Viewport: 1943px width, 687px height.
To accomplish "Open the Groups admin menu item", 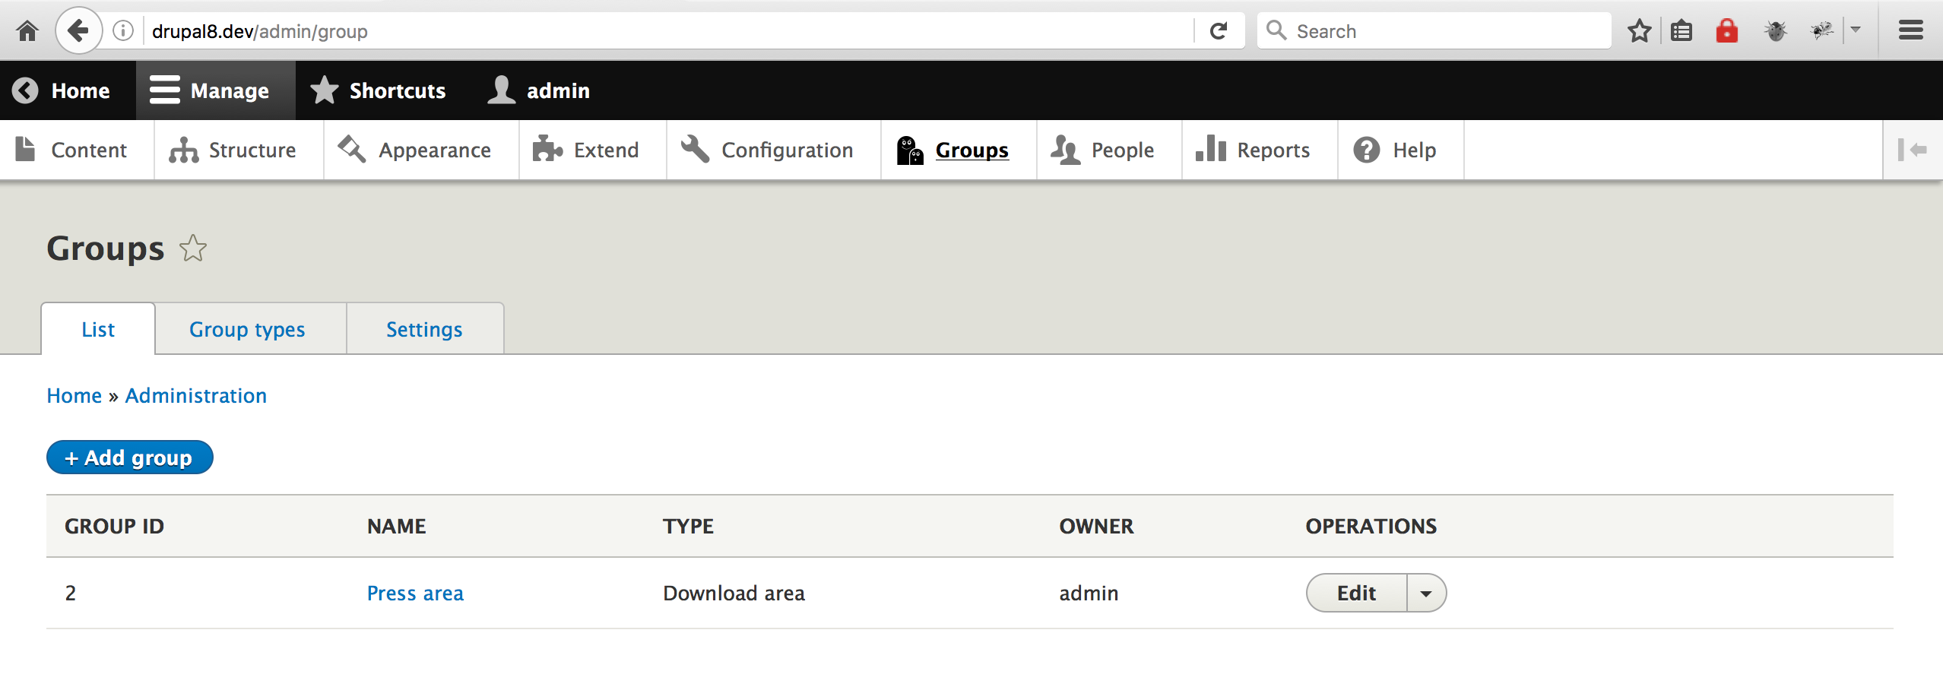I will point(959,150).
